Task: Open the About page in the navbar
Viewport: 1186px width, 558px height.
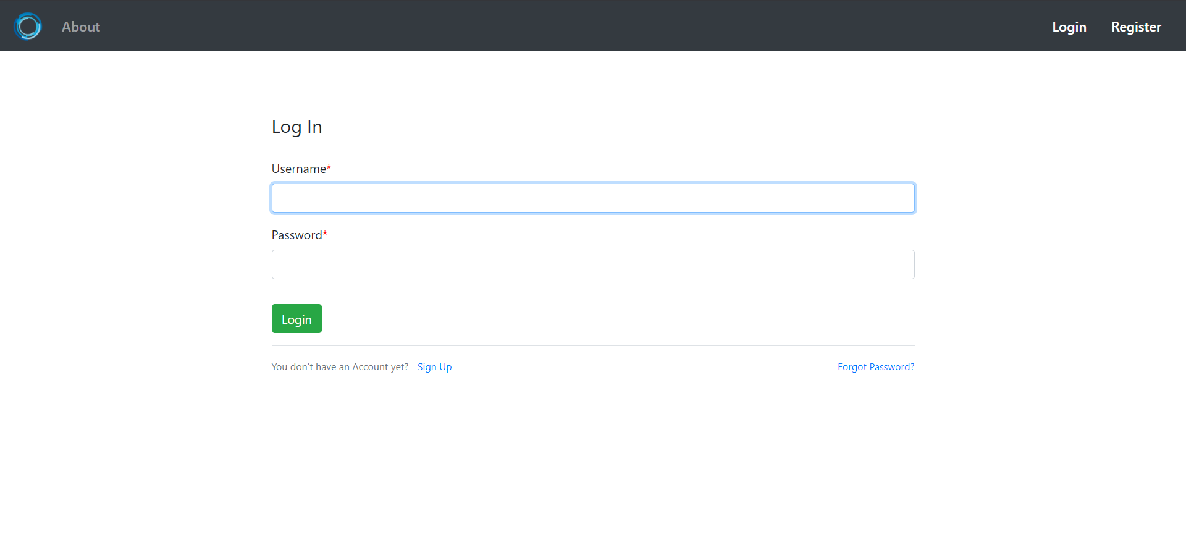Action: tap(81, 27)
